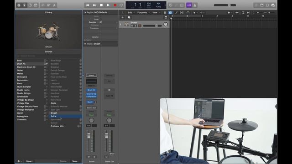Mute the Smash track with M button

(132, 26)
